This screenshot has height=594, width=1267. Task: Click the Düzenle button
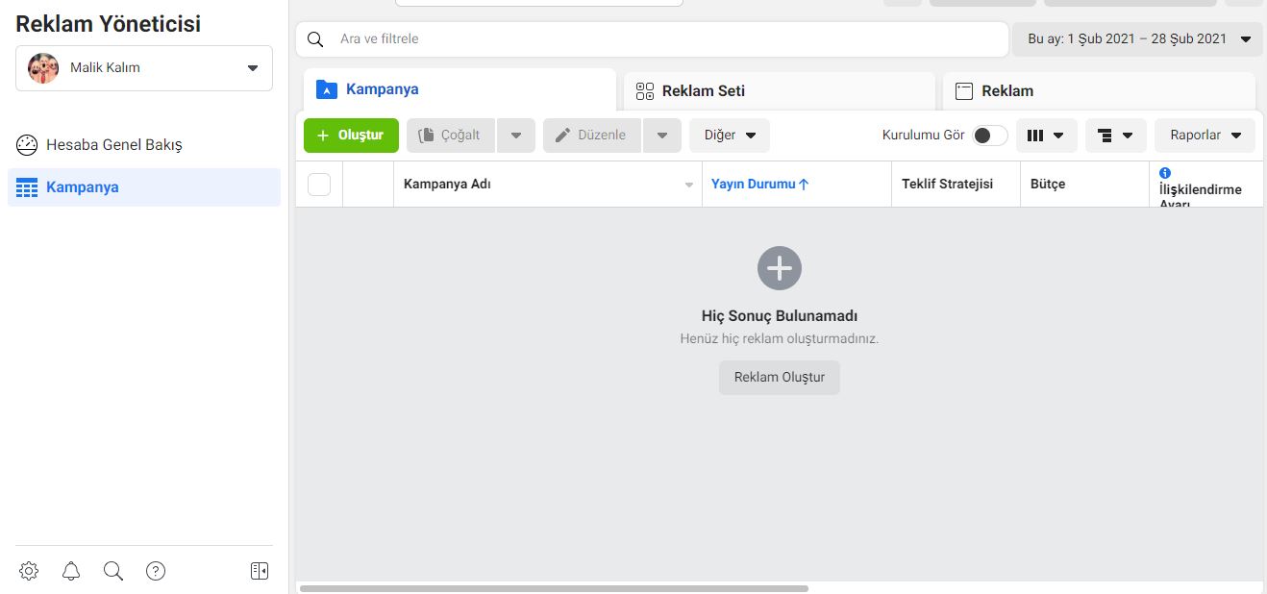pyautogui.click(x=592, y=136)
